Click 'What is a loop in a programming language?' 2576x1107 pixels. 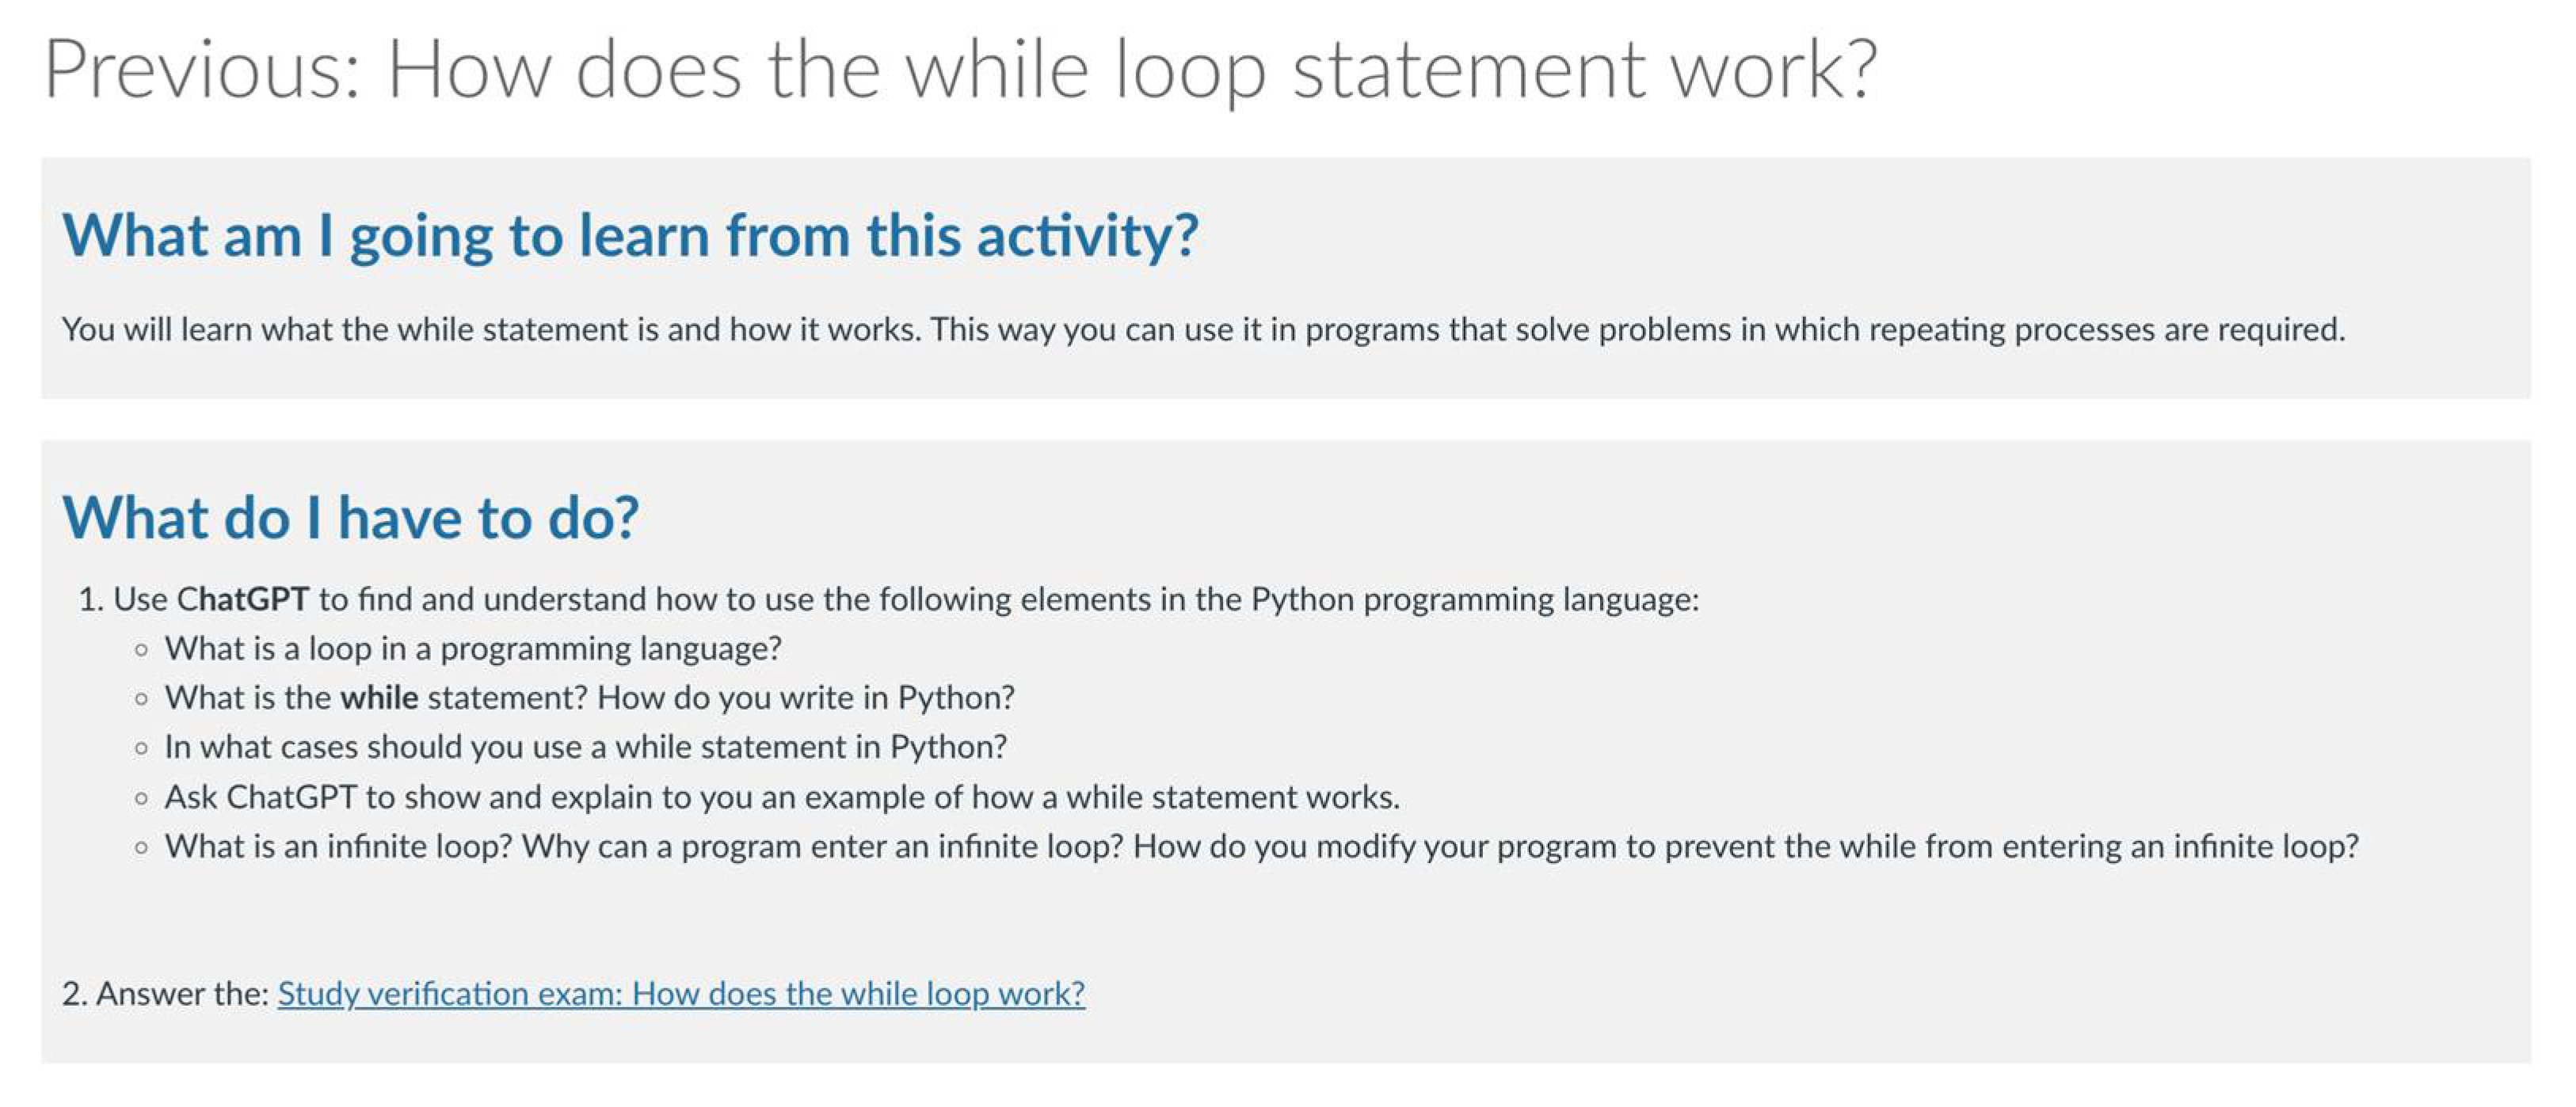pos(472,648)
